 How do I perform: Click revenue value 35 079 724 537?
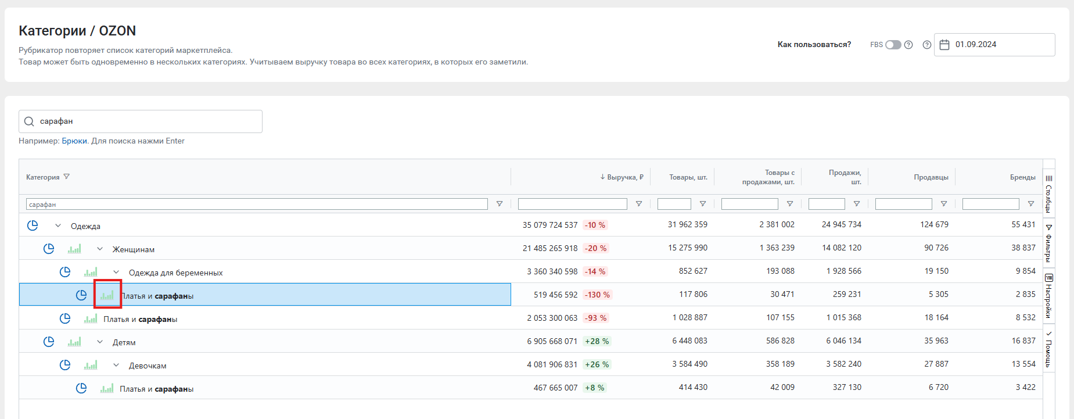tap(550, 225)
